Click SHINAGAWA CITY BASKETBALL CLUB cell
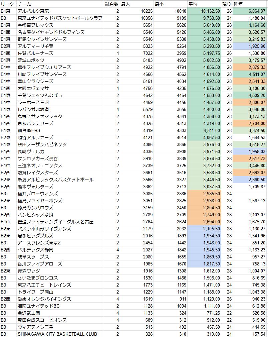This screenshot has height=337, width=268. coord(60,334)
